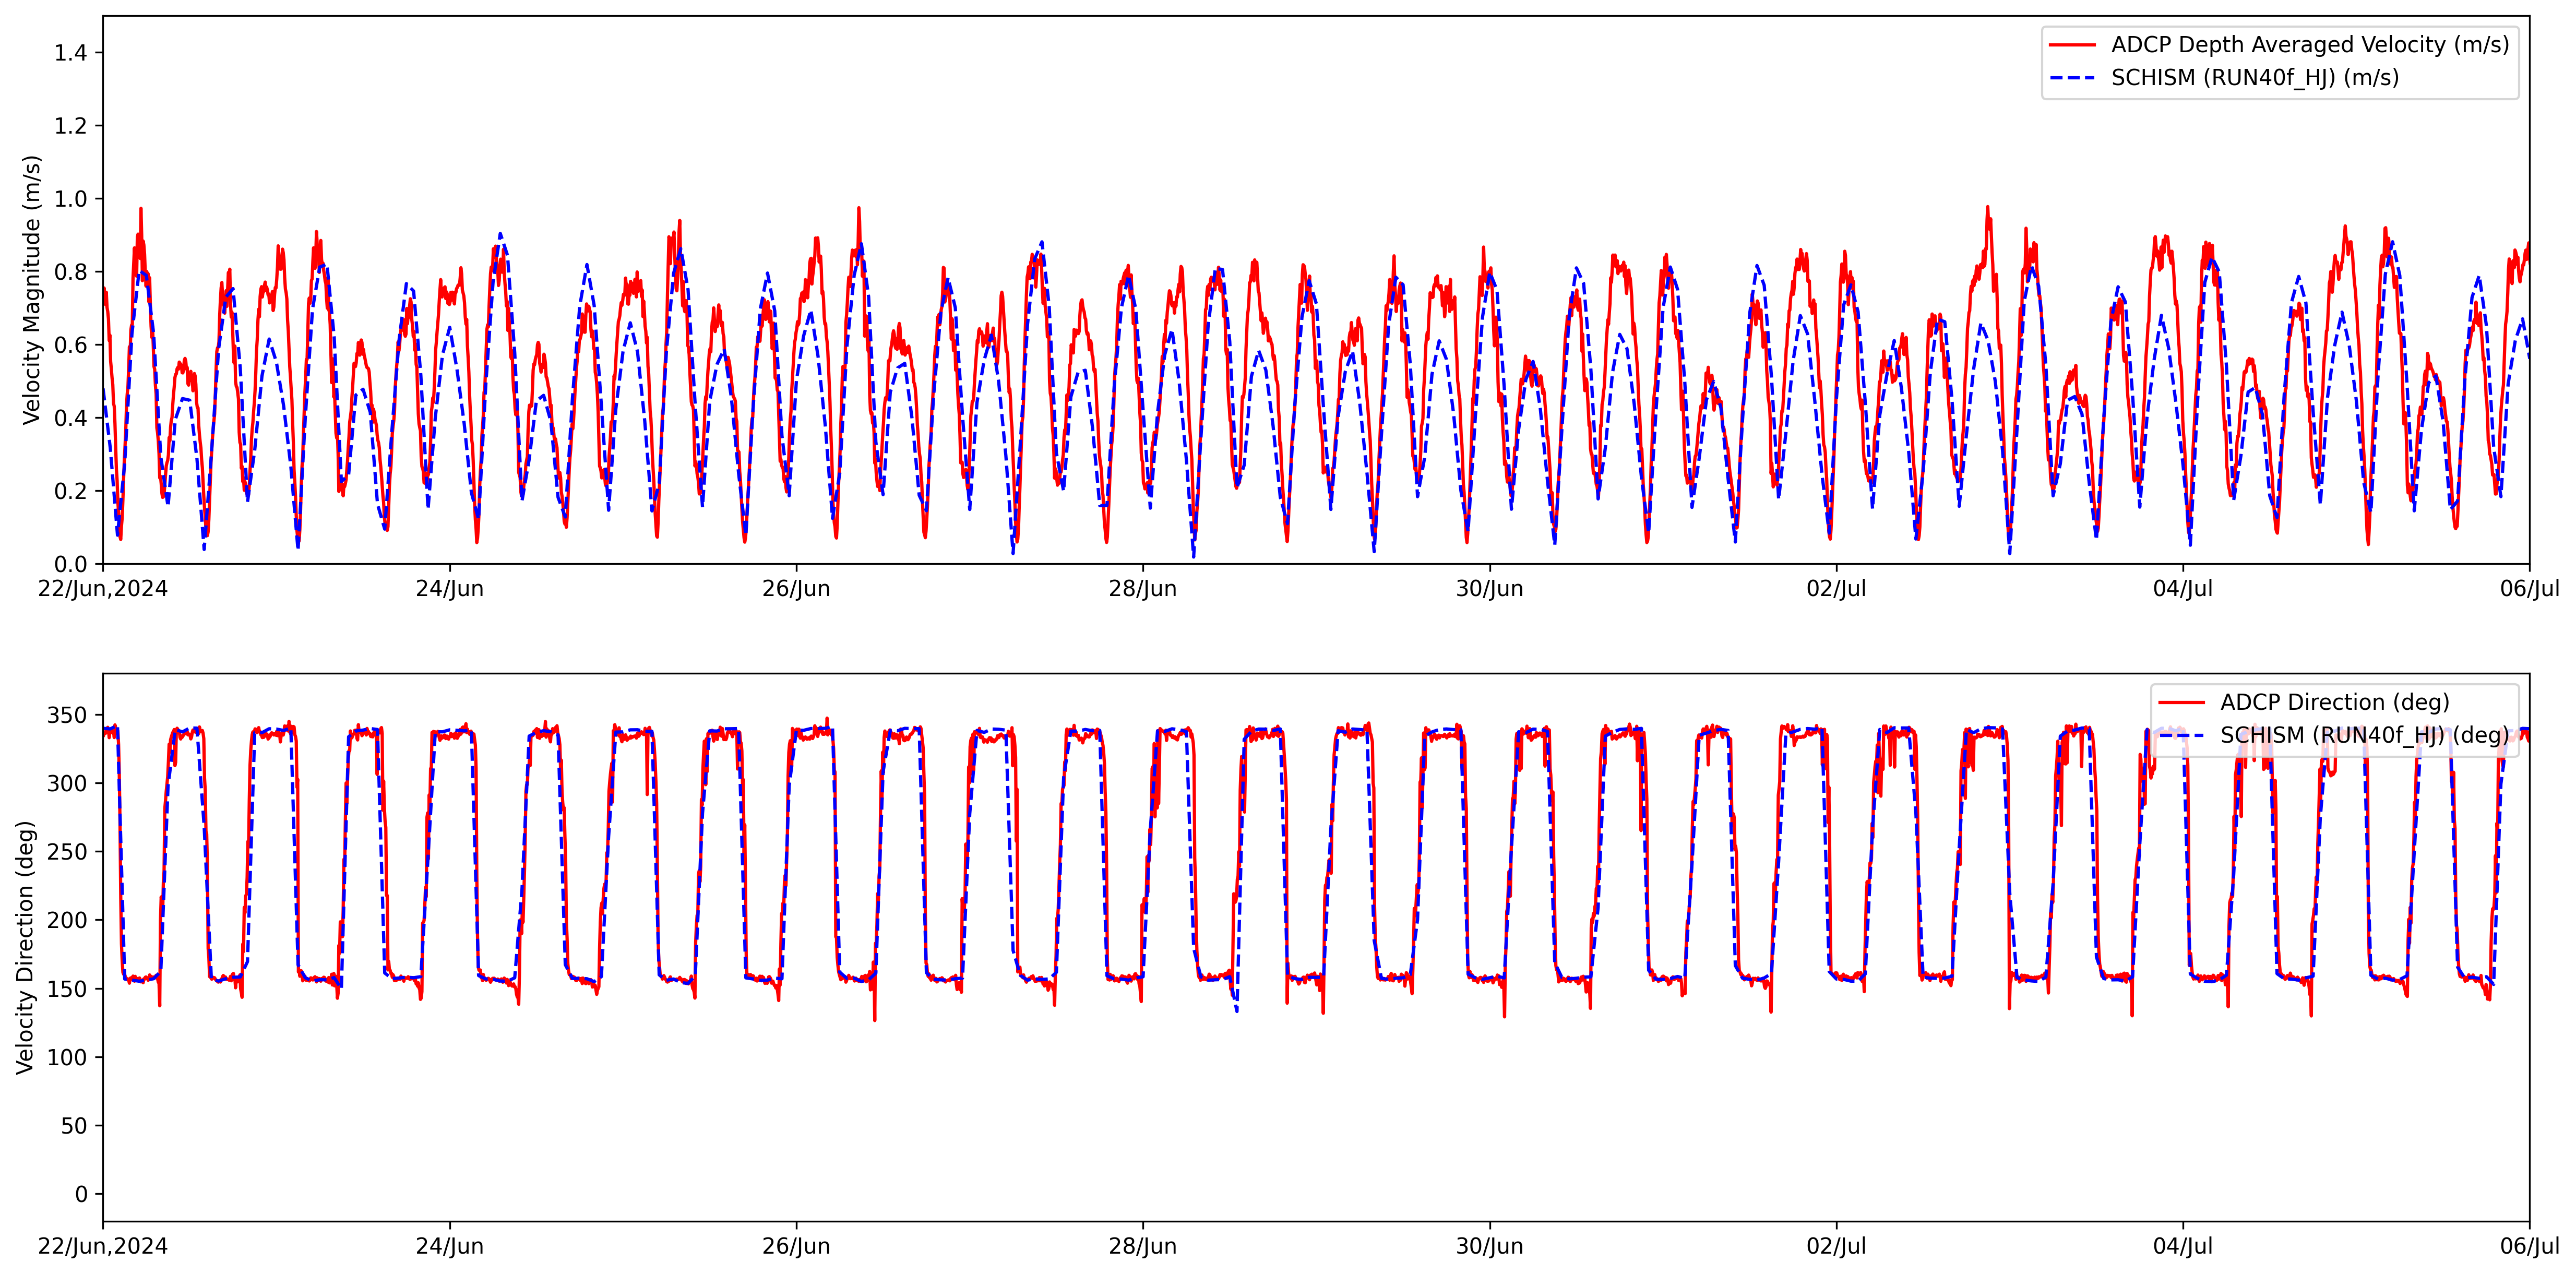The image size is (2576, 1274).
Task: Click the 'Velocity Direction (deg)' y-axis title
Action: click(25, 947)
